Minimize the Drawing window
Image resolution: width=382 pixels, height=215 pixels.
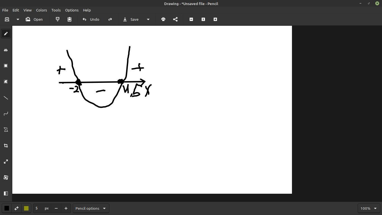tap(360, 3)
